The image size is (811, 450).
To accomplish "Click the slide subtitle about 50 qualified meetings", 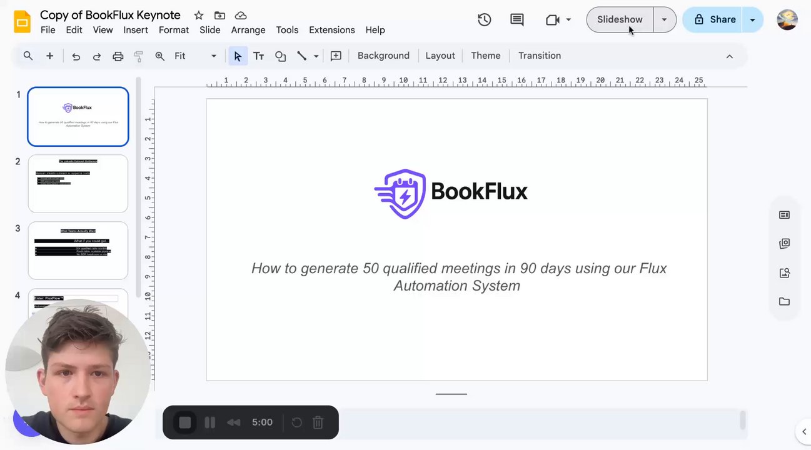I will pos(458,277).
